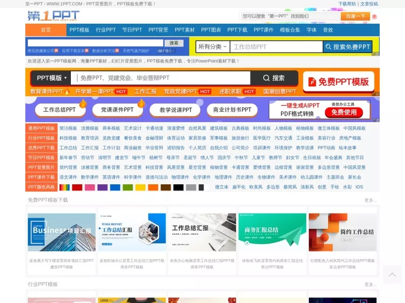Expand the PPT模版 dropdown in orange banner

pos(51,78)
